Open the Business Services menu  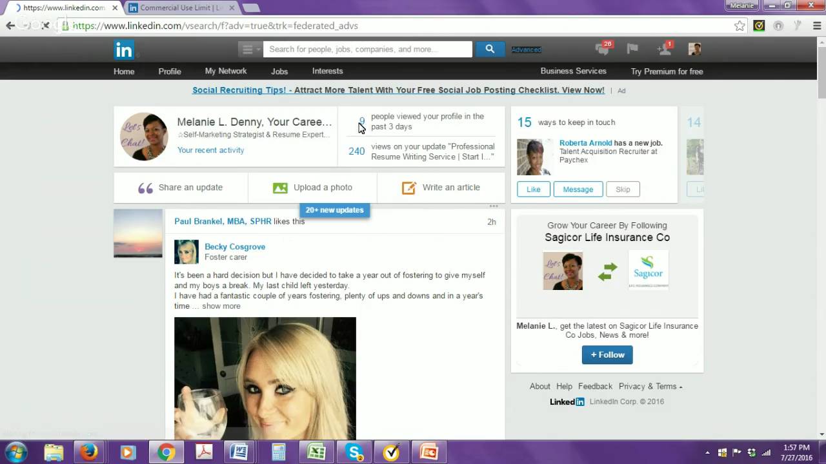574,71
